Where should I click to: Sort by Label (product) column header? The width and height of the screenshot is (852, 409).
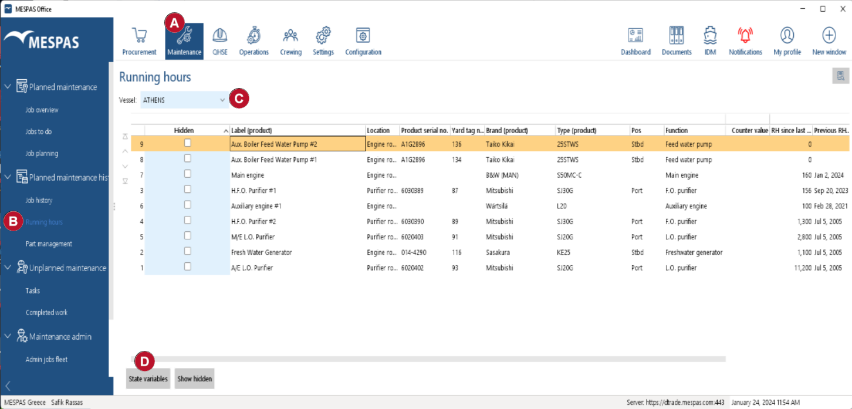(297, 130)
